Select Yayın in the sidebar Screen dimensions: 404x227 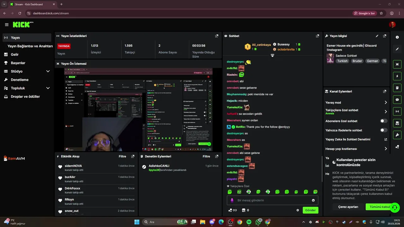pyautogui.click(x=27, y=38)
